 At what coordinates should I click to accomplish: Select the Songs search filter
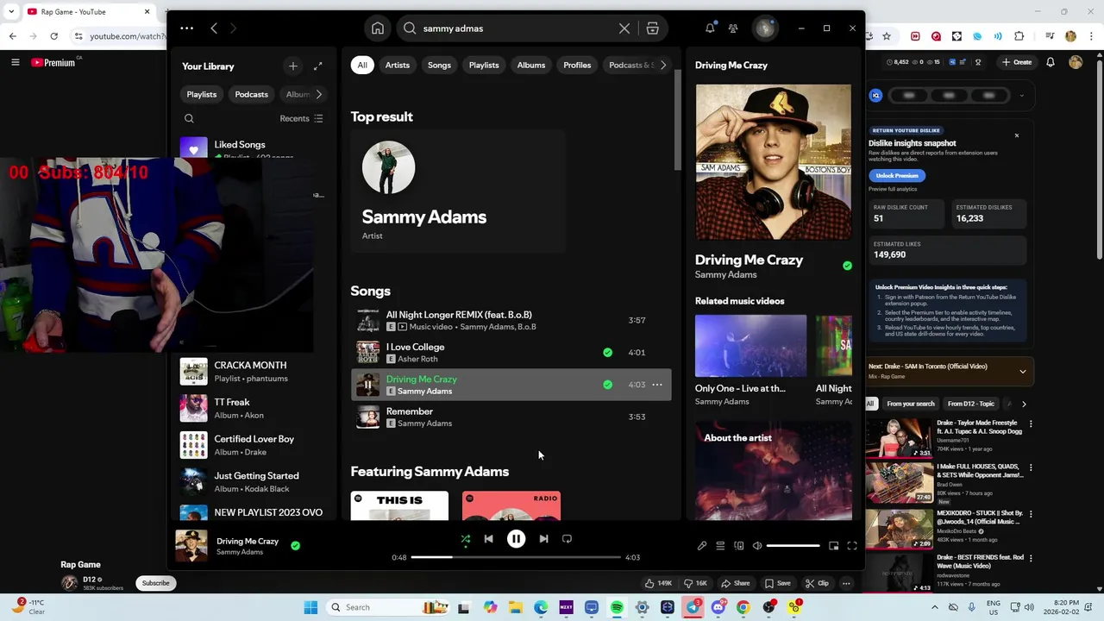tap(439, 65)
